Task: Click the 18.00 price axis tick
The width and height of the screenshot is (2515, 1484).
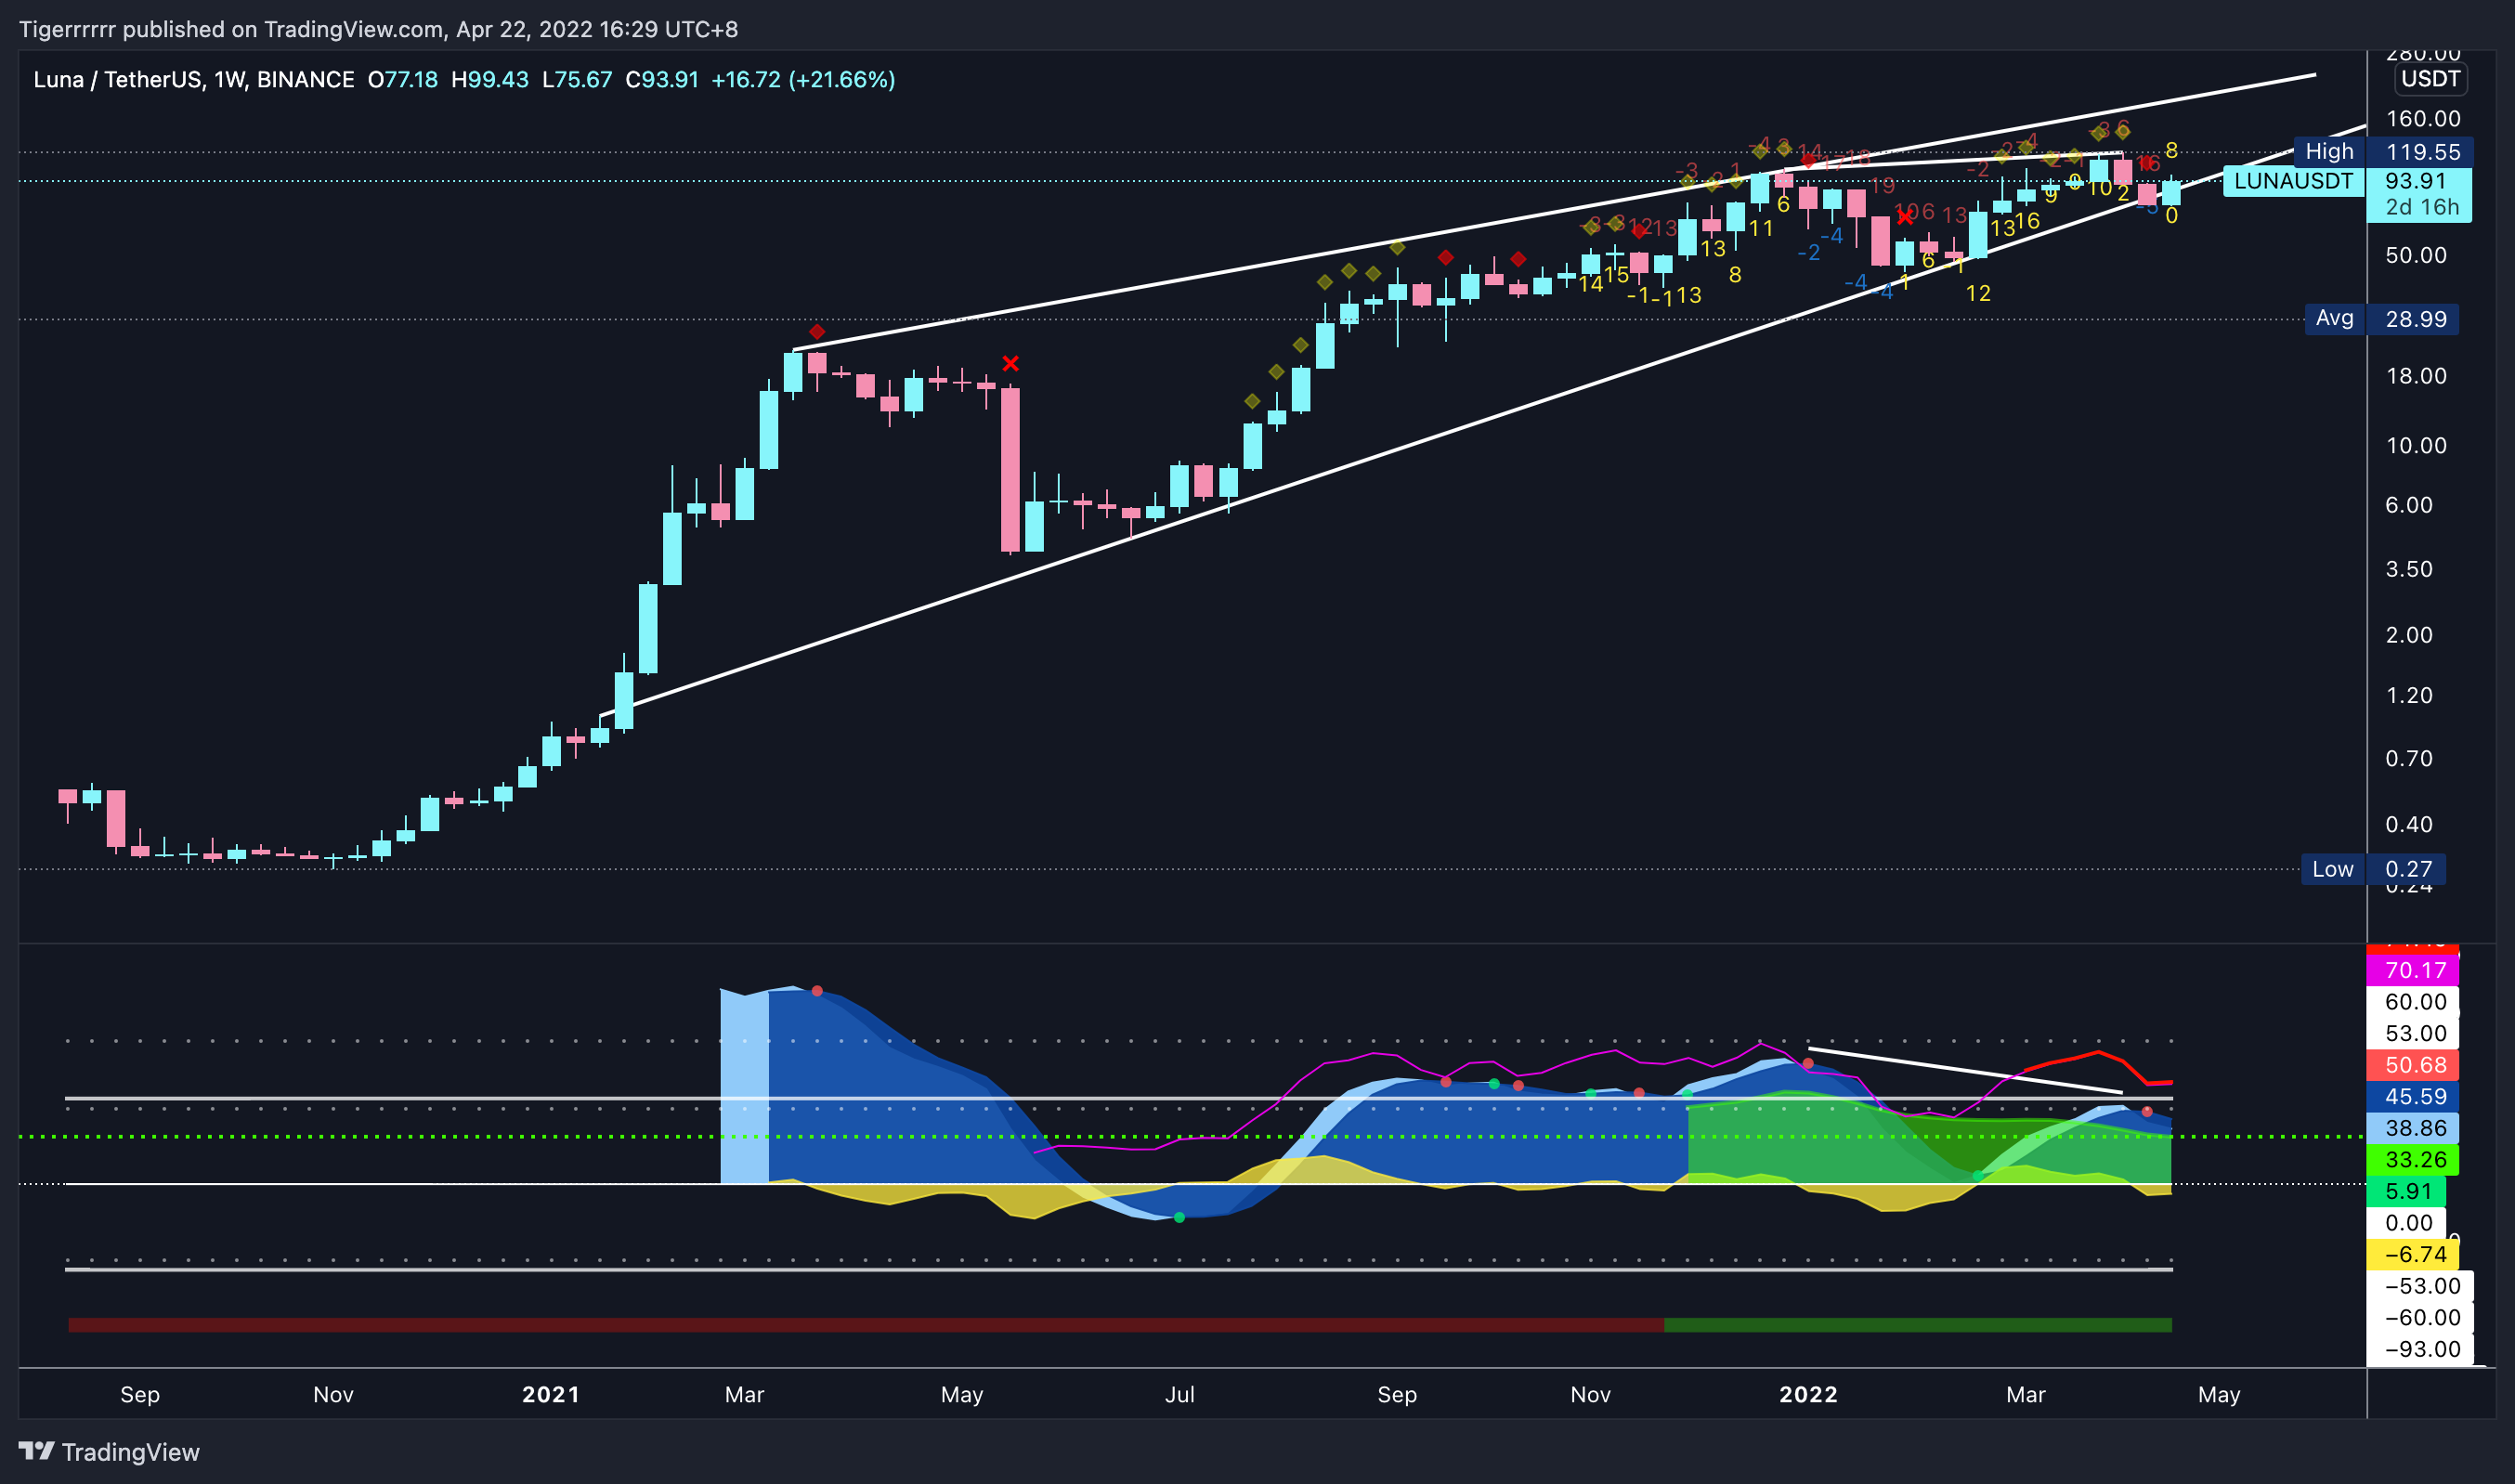Action: (2416, 376)
